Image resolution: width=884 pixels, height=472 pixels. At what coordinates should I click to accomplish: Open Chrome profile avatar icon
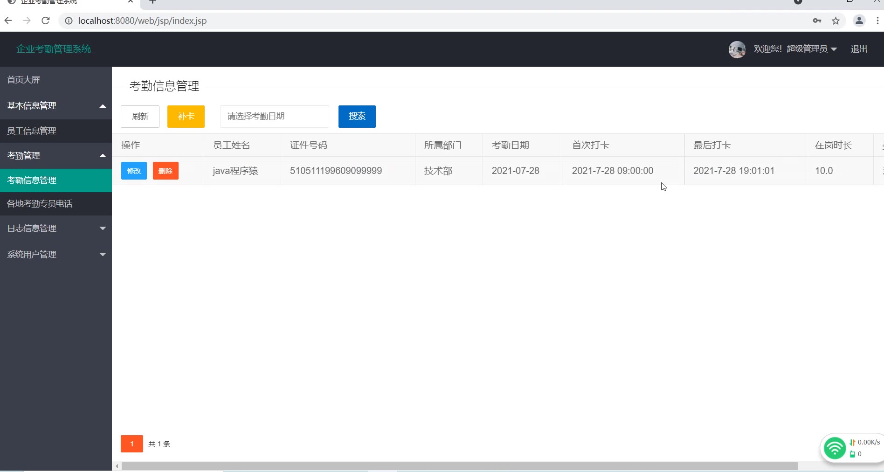click(x=859, y=21)
